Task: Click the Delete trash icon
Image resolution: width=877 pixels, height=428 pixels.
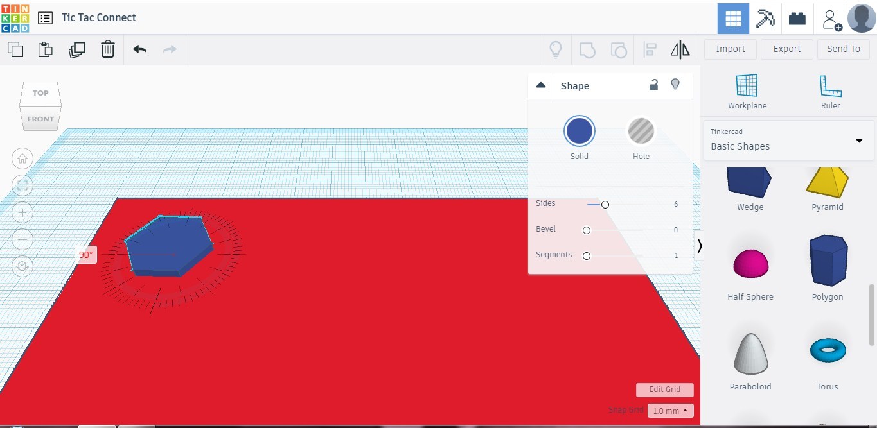Action: coord(107,49)
